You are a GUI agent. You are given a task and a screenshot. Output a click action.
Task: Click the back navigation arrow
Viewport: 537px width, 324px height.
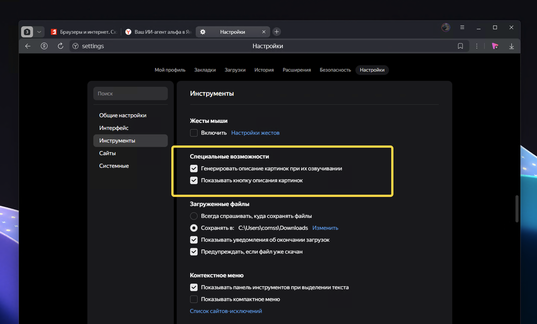click(x=28, y=46)
